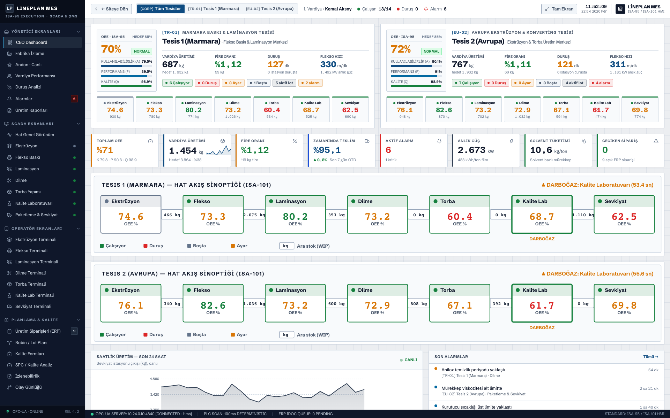Screen dimensions: 670x418
Task: Open CEO Dashboard in sidebar
Action: [x=42, y=42]
